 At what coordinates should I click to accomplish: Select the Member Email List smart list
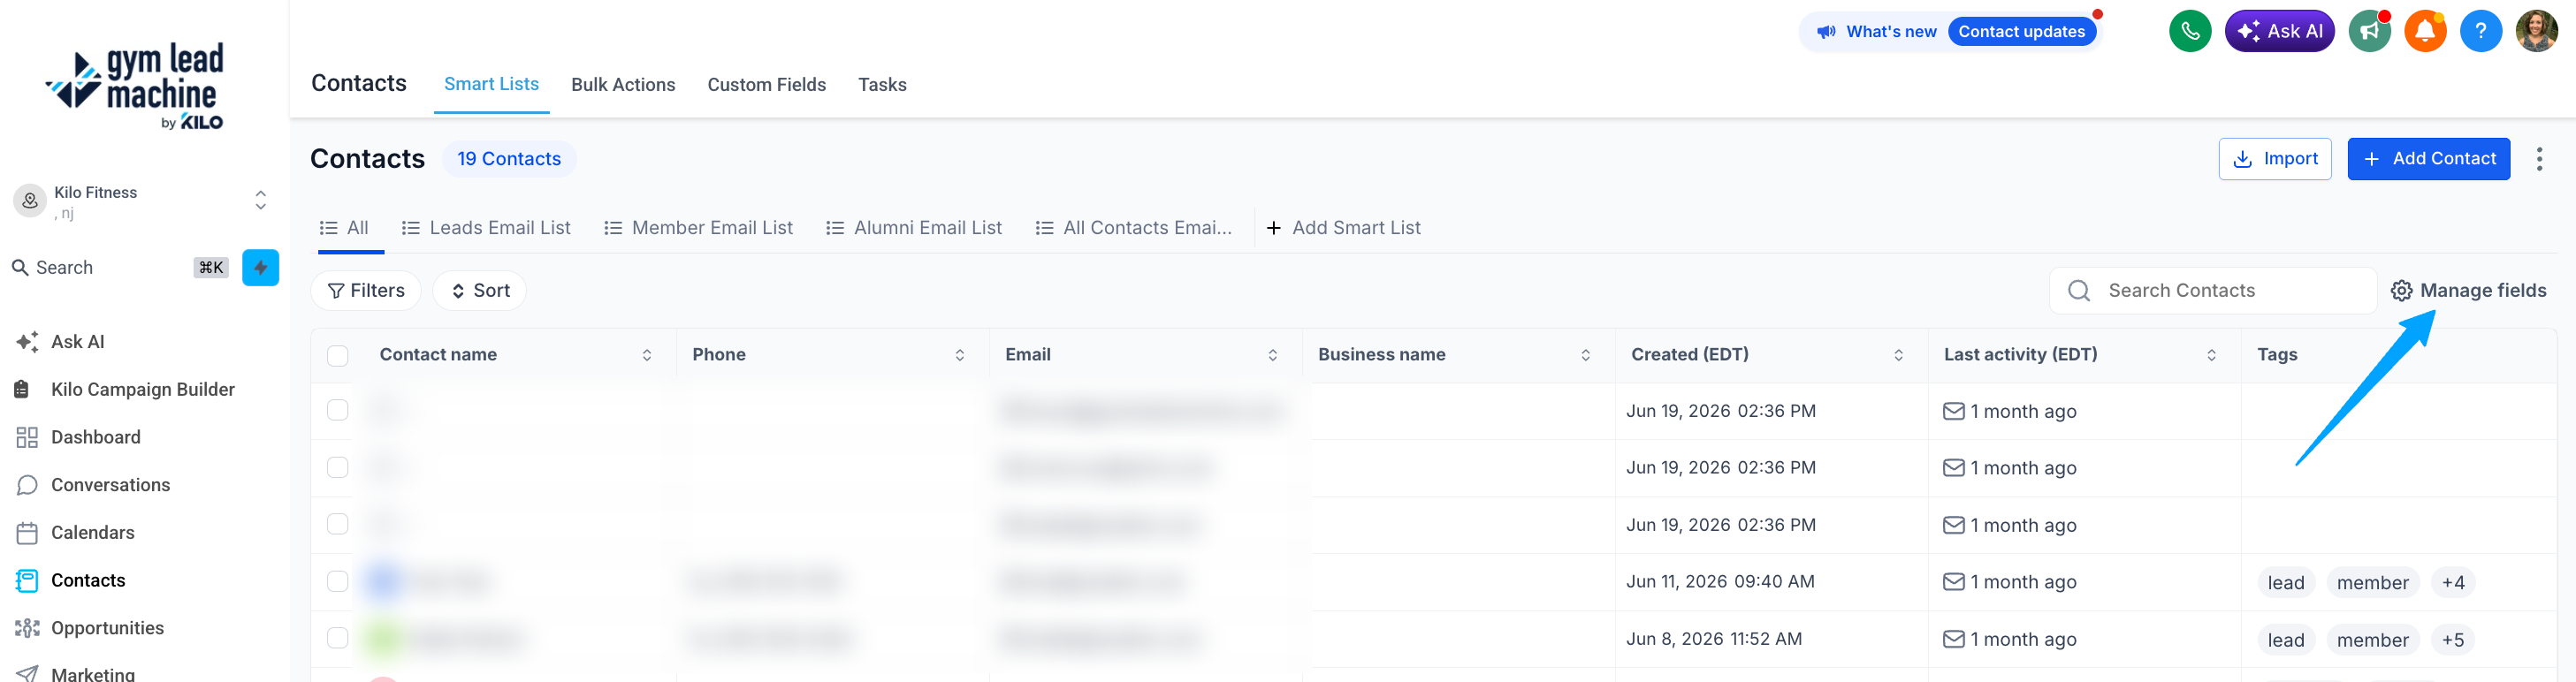pos(698,228)
